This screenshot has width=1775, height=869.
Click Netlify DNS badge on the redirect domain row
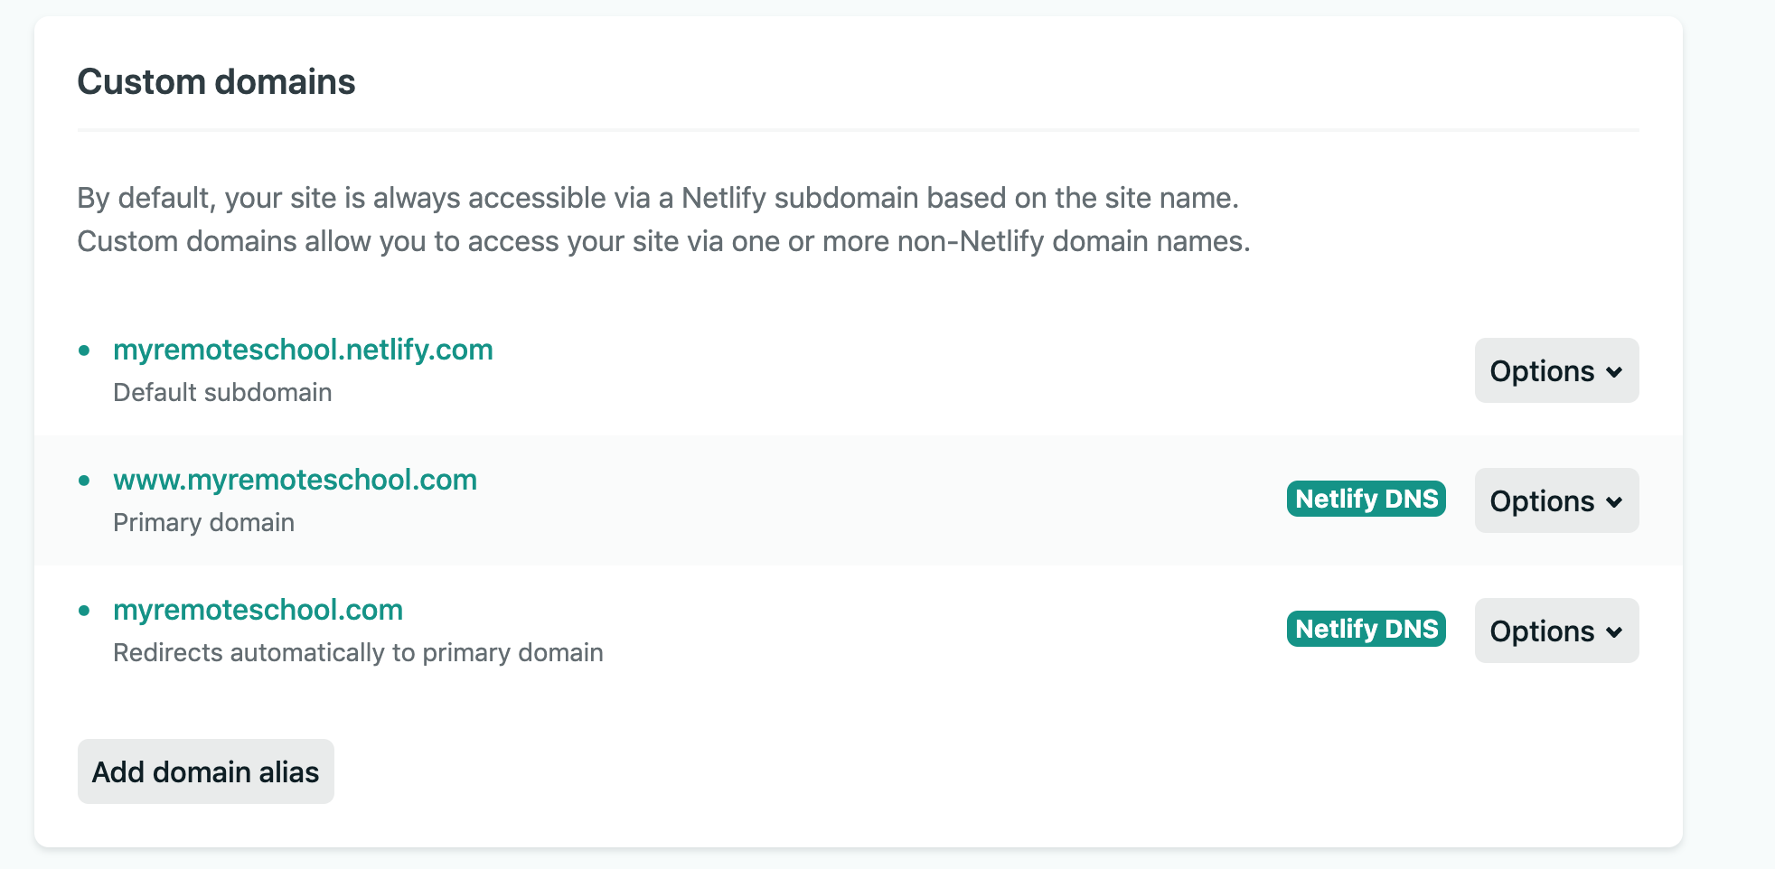tap(1366, 630)
